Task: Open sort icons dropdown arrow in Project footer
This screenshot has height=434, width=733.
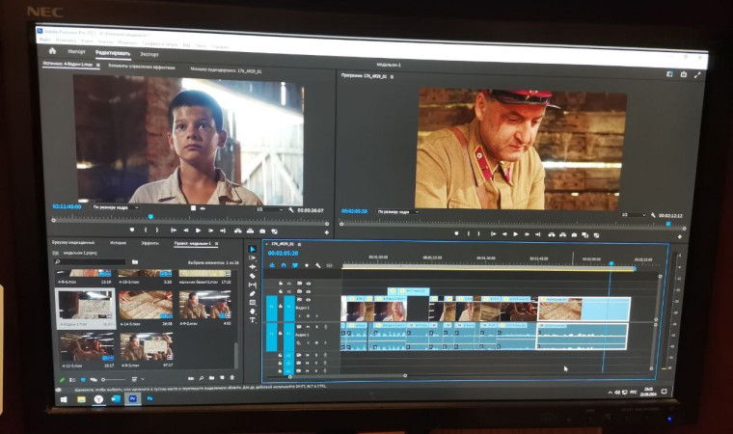Action: 143,379
